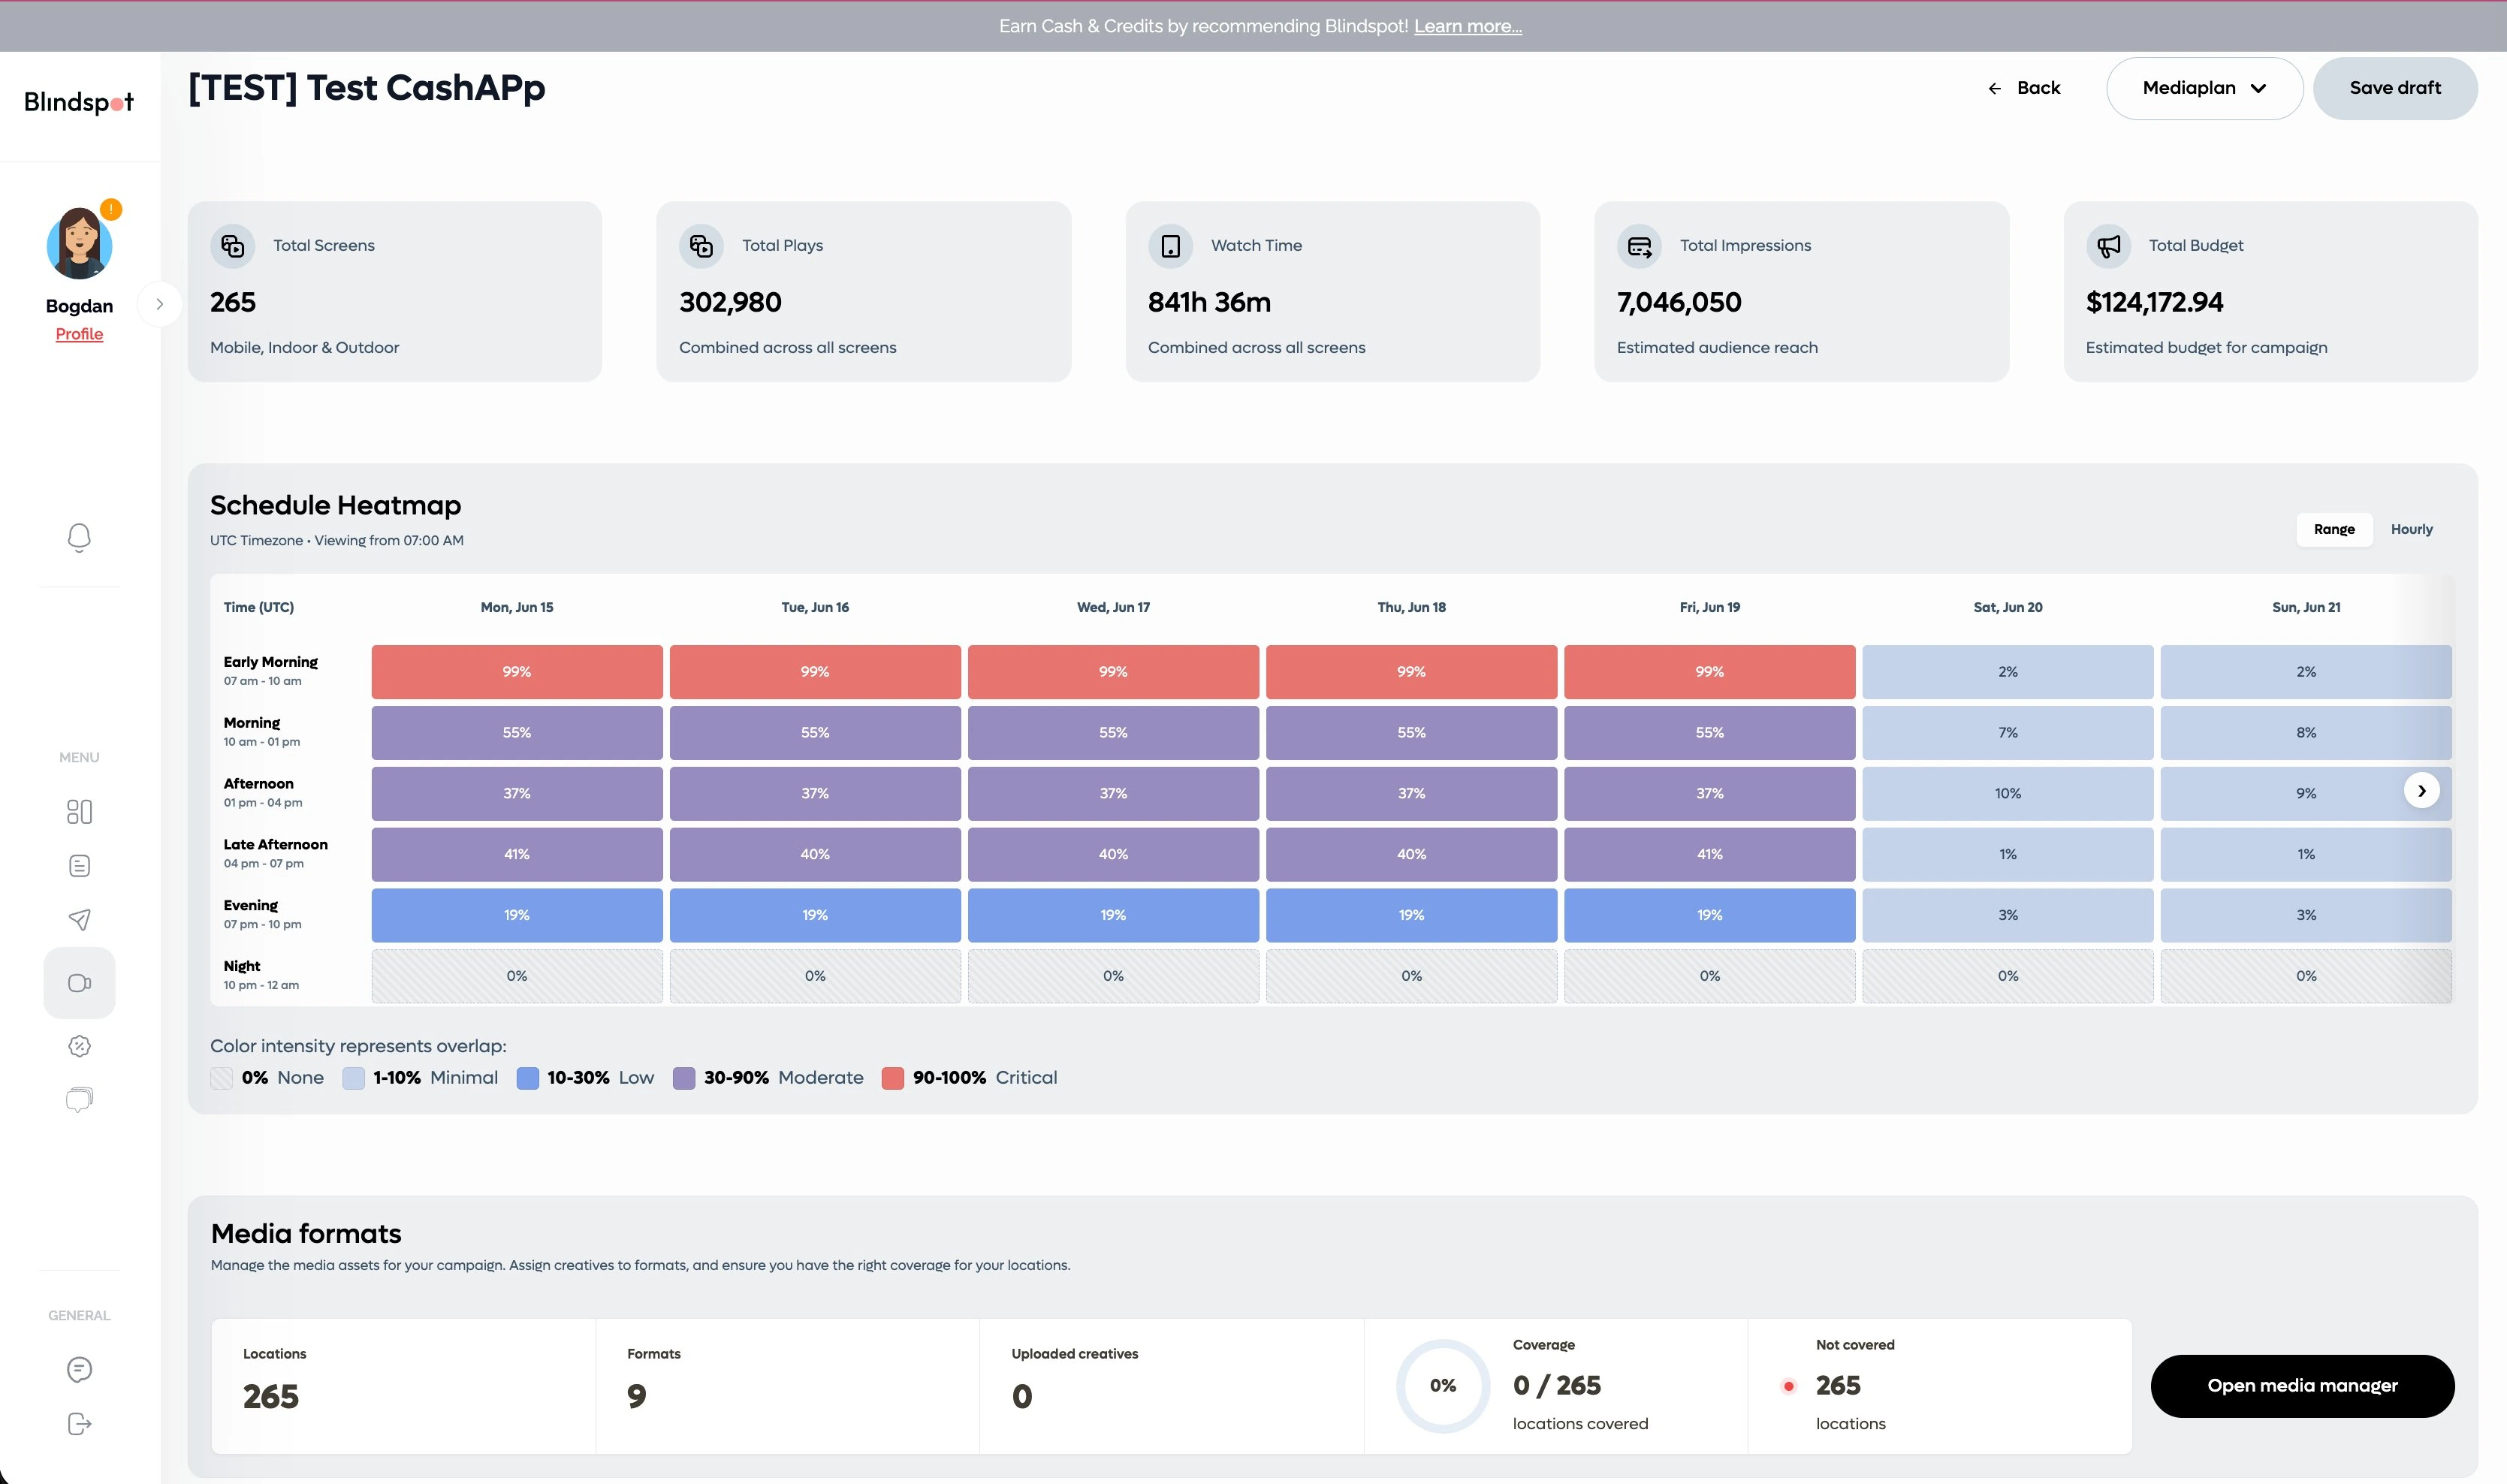Open media manager
This screenshot has height=1484, width=2507.
(x=2302, y=1386)
